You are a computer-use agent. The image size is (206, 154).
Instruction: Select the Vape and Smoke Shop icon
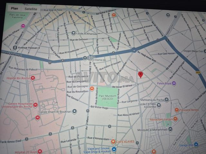pyautogui.click(x=114, y=149)
